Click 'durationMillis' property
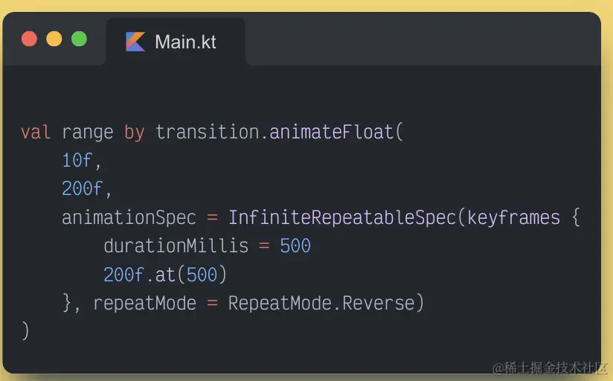This screenshot has width=613, height=381. tap(176, 246)
